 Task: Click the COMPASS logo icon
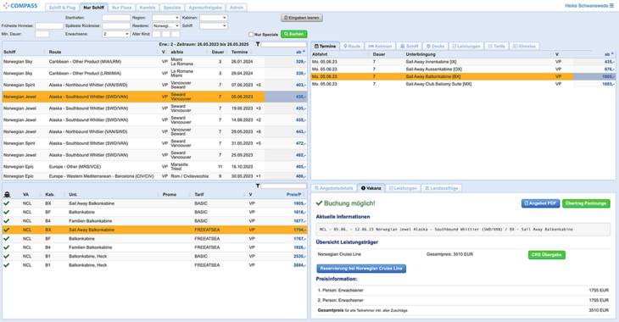[x=6, y=6]
